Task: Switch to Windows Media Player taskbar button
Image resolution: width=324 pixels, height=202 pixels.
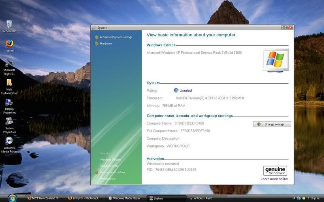Action: [126, 198]
